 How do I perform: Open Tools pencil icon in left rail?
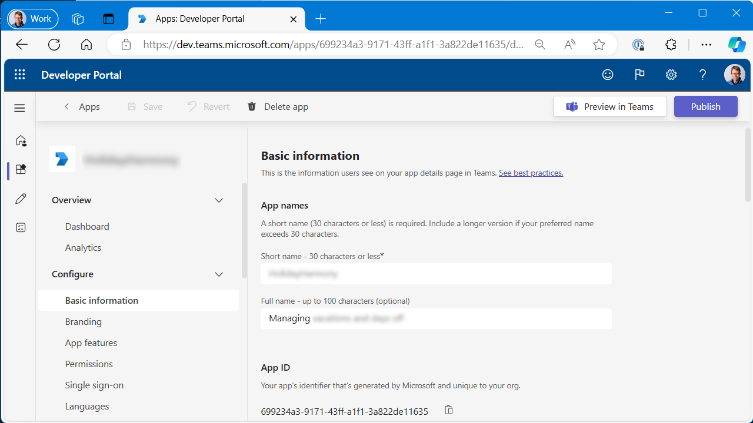tap(21, 199)
